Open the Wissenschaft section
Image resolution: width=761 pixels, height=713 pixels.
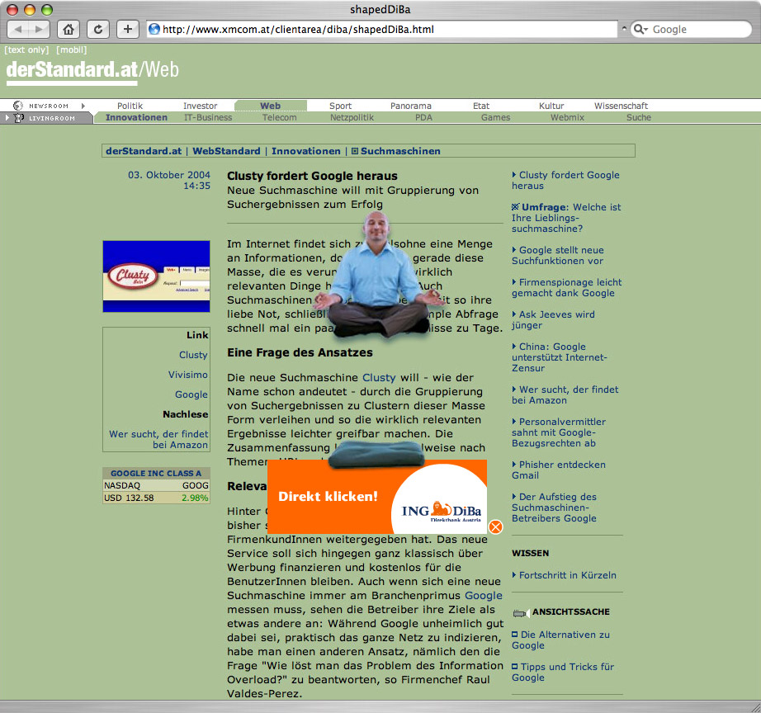[x=621, y=106]
